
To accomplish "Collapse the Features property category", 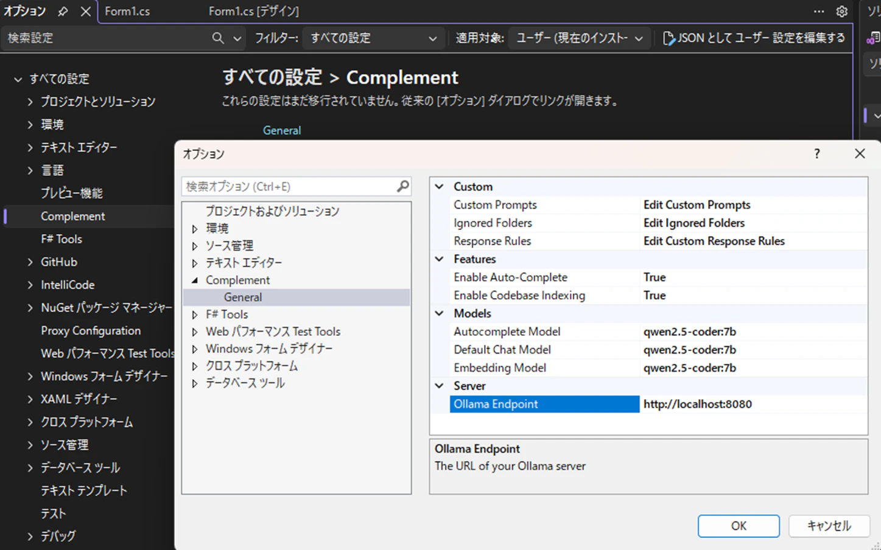I will click(439, 259).
